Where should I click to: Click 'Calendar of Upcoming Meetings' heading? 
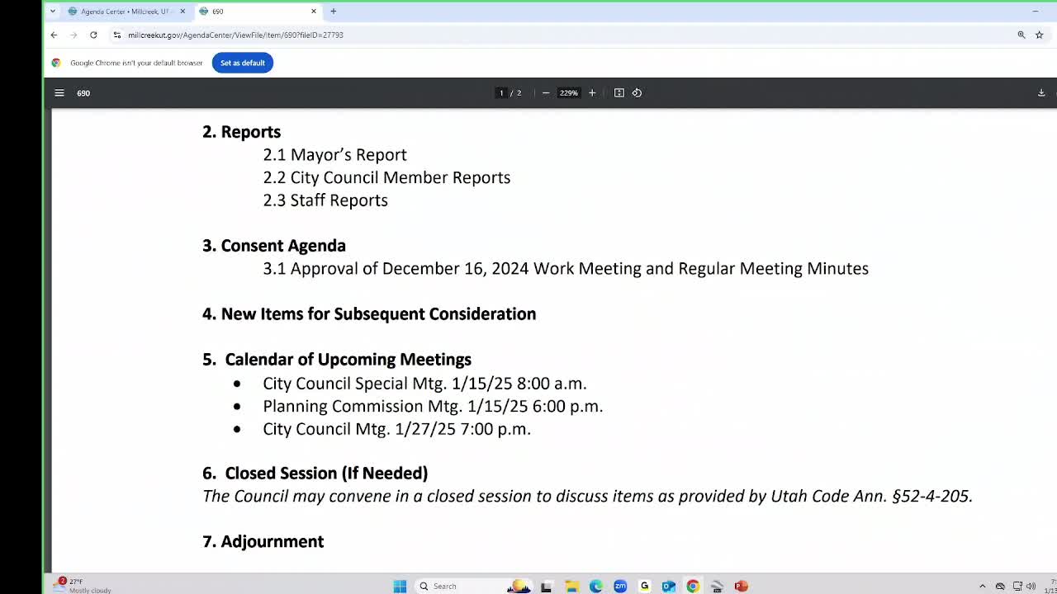(337, 360)
